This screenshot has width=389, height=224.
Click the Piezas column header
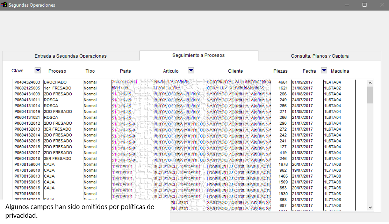(x=281, y=71)
